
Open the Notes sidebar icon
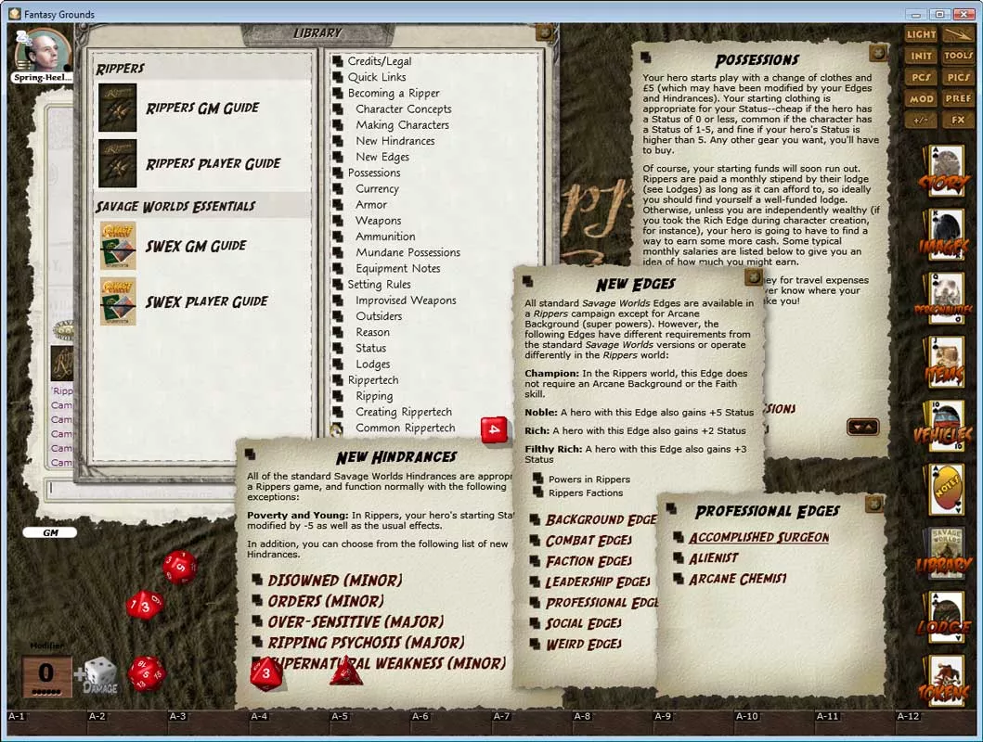point(945,491)
